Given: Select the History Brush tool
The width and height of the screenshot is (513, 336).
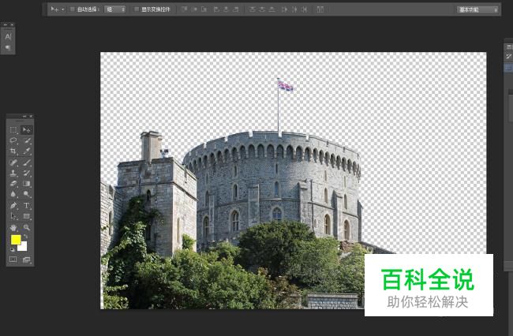Looking at the screenshot, I should (x=27, y=173).
